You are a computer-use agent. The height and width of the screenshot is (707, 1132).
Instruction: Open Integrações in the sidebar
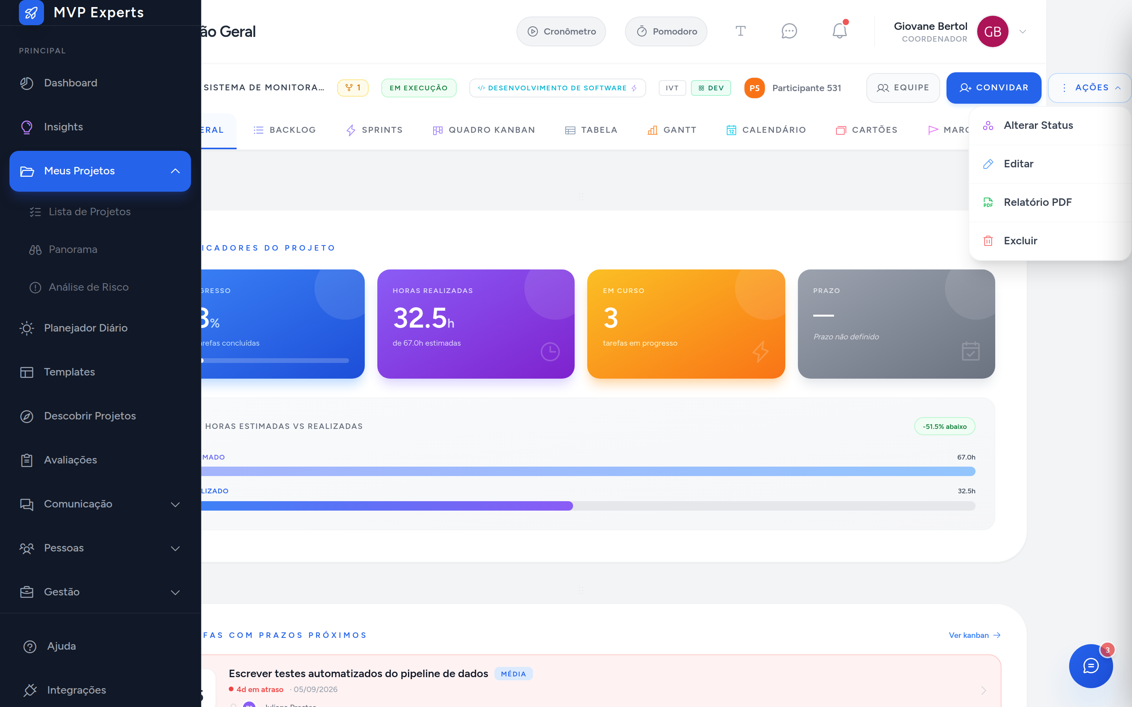pyautogui.click(x=100, y=690)
